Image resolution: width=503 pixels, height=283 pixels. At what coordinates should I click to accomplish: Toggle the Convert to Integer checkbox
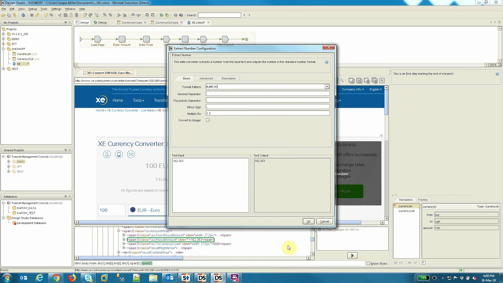click(x=207, y=120)
